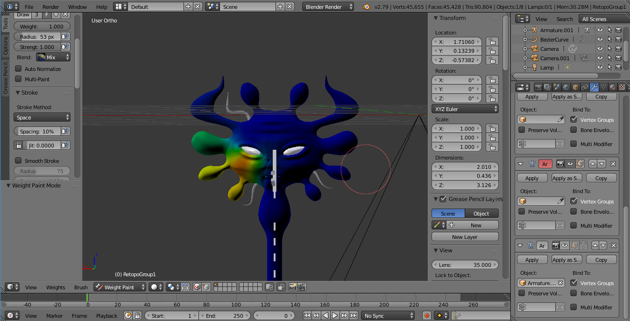The width and height of the screenshot is (630, 321).
Task: Click the New Layer button
Action: coord(464,237)
